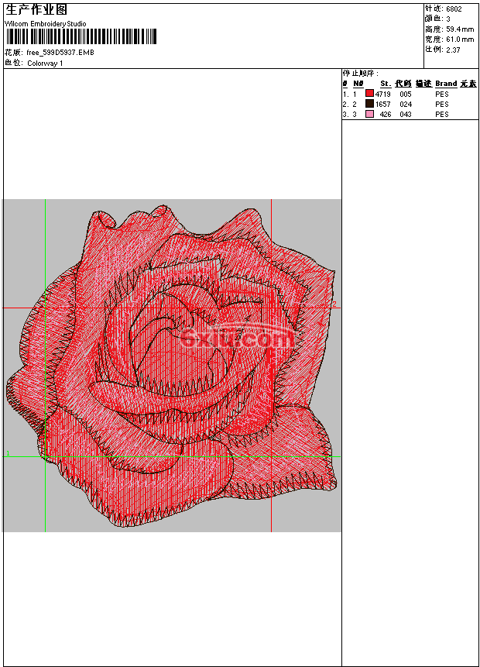Click the scale value 2.37
This screenshot has width=480, height=667.
pos(453,50)
